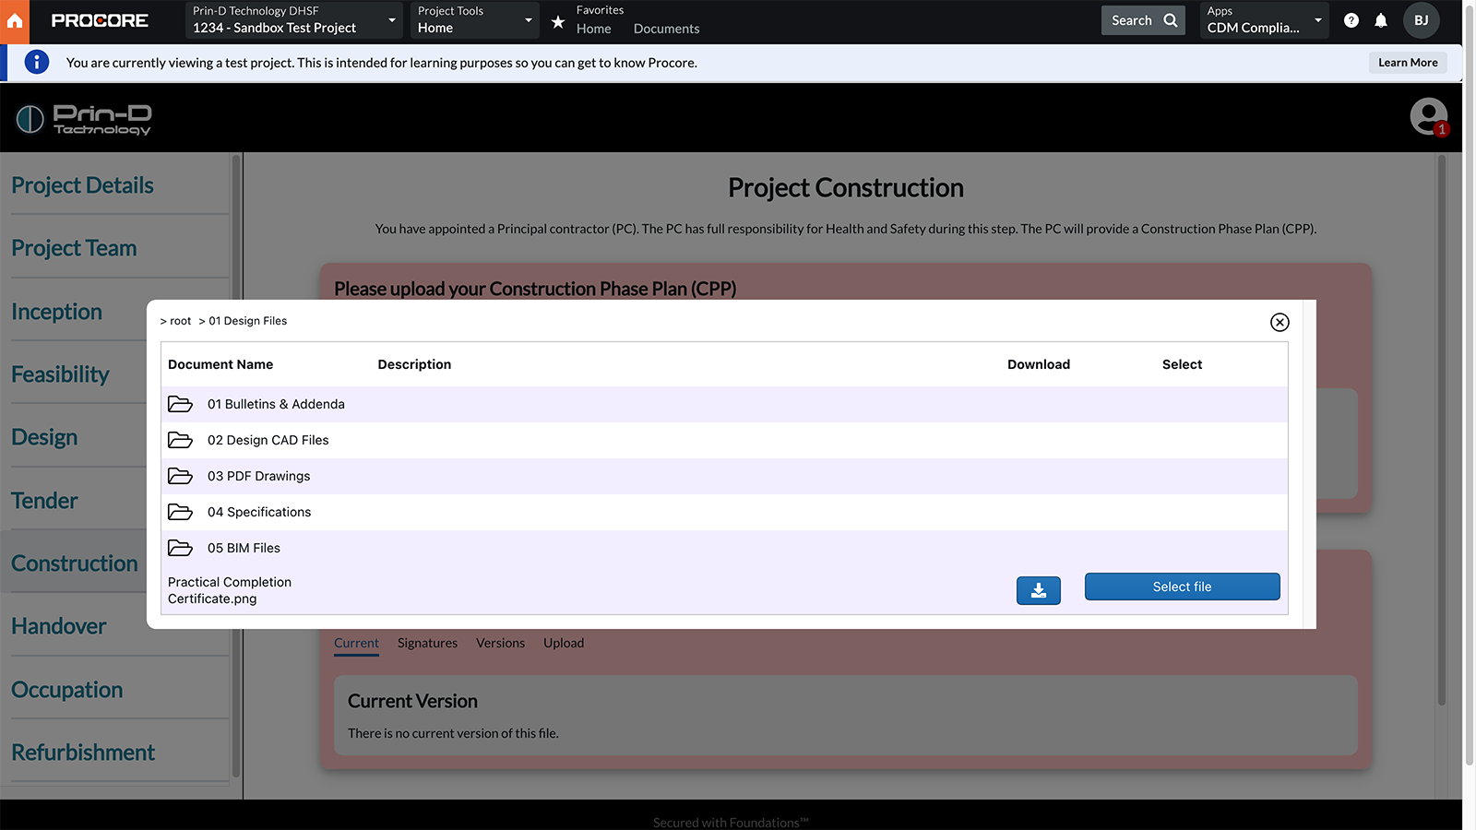The width and height of the screenshot is (1476, 830).
Task: Download Practical Completion Certificate file
Action: point(1038,590)
